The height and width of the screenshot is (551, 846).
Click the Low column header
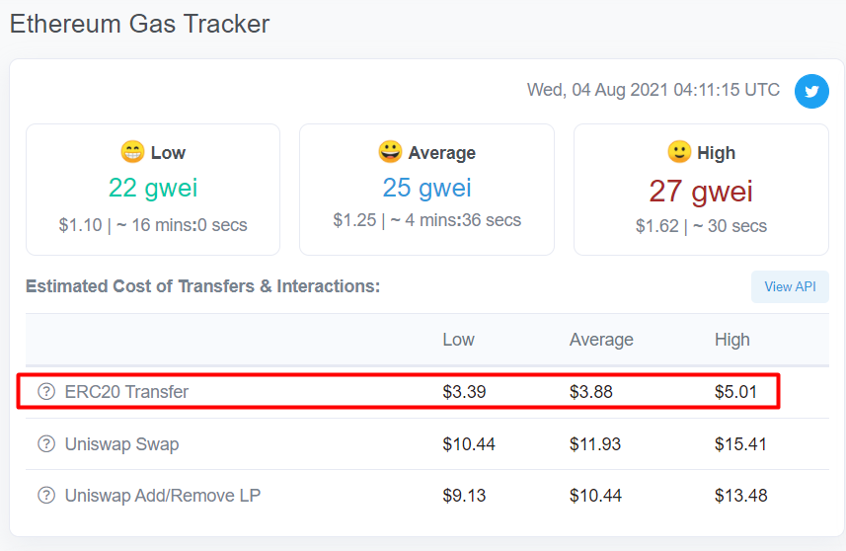(459, 340)
